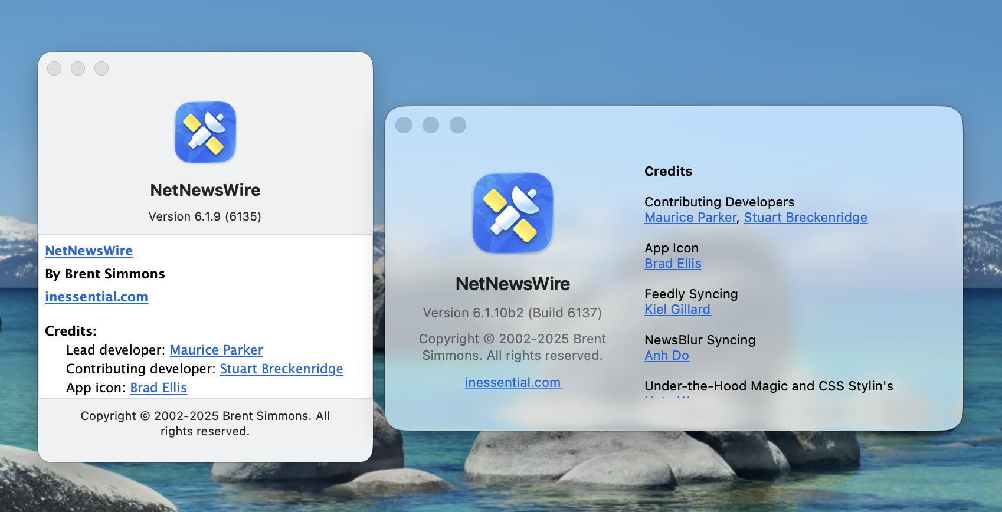Open the Kiel Gillard link under Feedly Syncing
The width and height of the screenshot is (1002, 512).
click(677, 309)
